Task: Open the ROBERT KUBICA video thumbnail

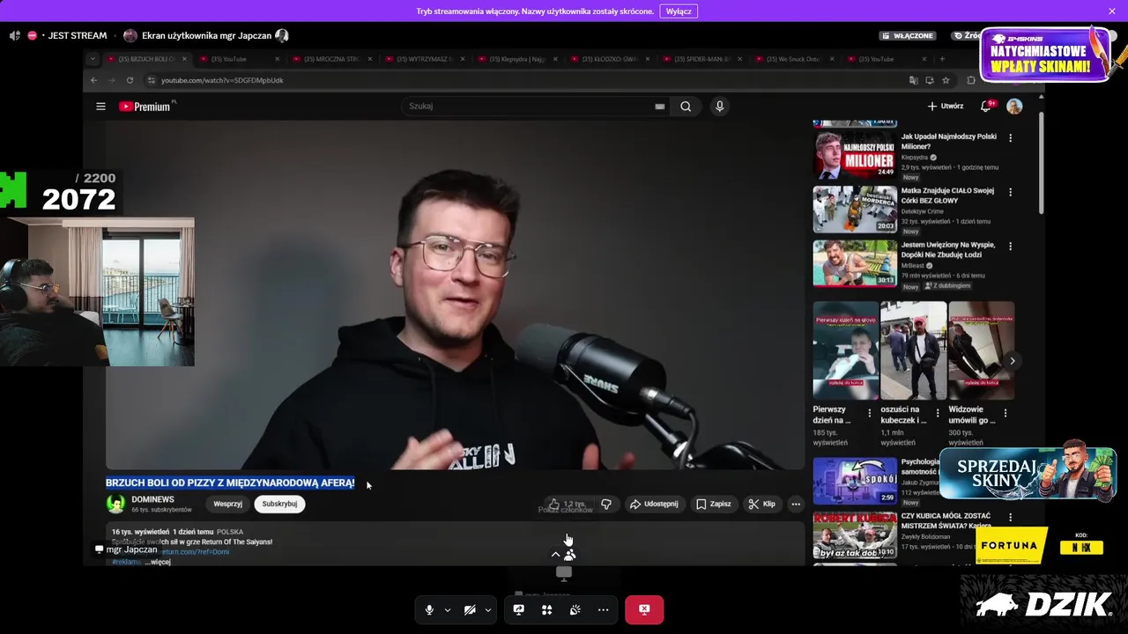Action: [855, 534]
